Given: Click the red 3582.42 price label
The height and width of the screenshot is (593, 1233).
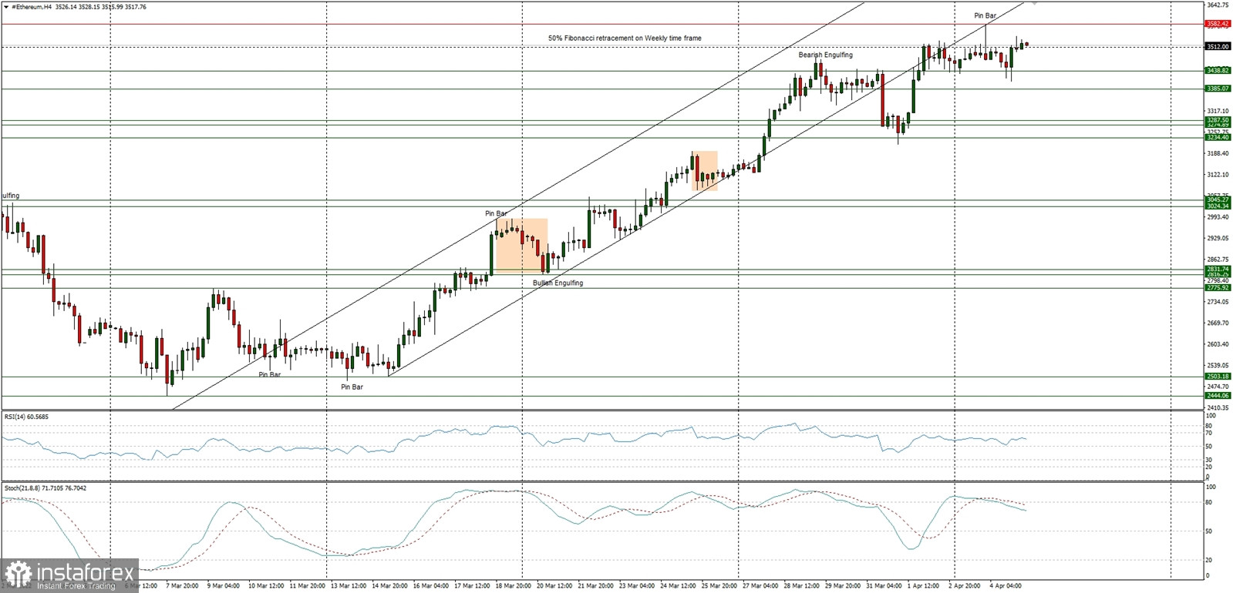Looking at the screenshot, I should pyautogui.click(x=1218, y=24).
